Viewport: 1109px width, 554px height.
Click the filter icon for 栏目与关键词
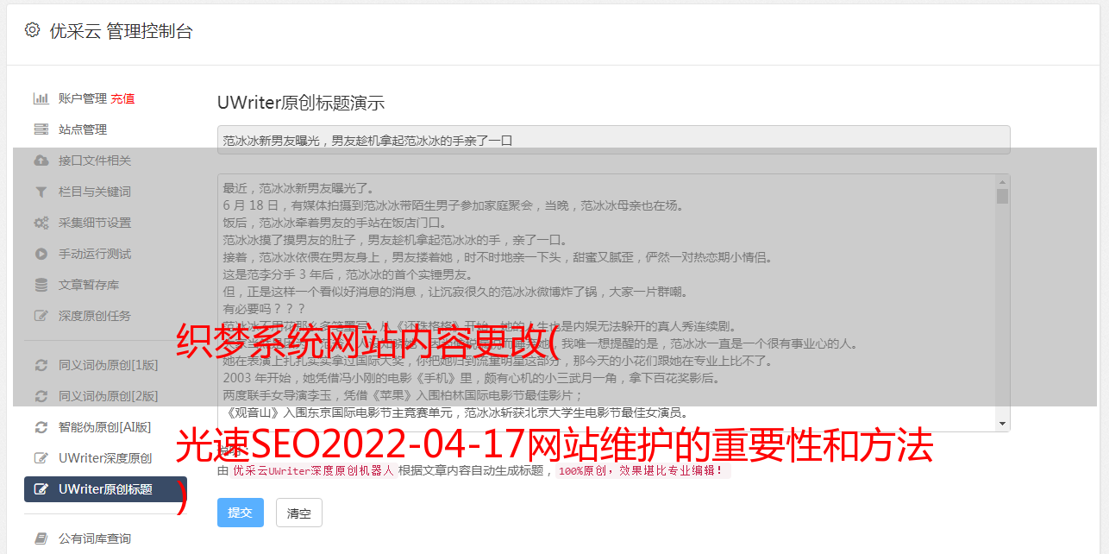click(41, 192)
